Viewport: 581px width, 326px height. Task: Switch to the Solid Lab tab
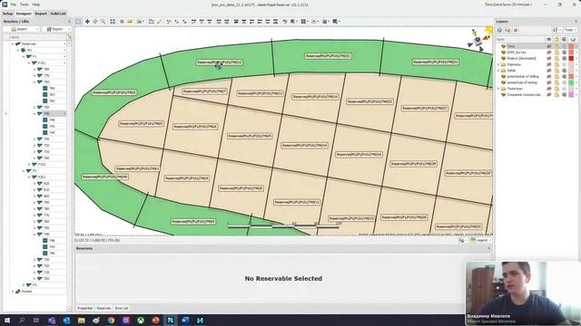pyautogui.click(x=58, y=14)
